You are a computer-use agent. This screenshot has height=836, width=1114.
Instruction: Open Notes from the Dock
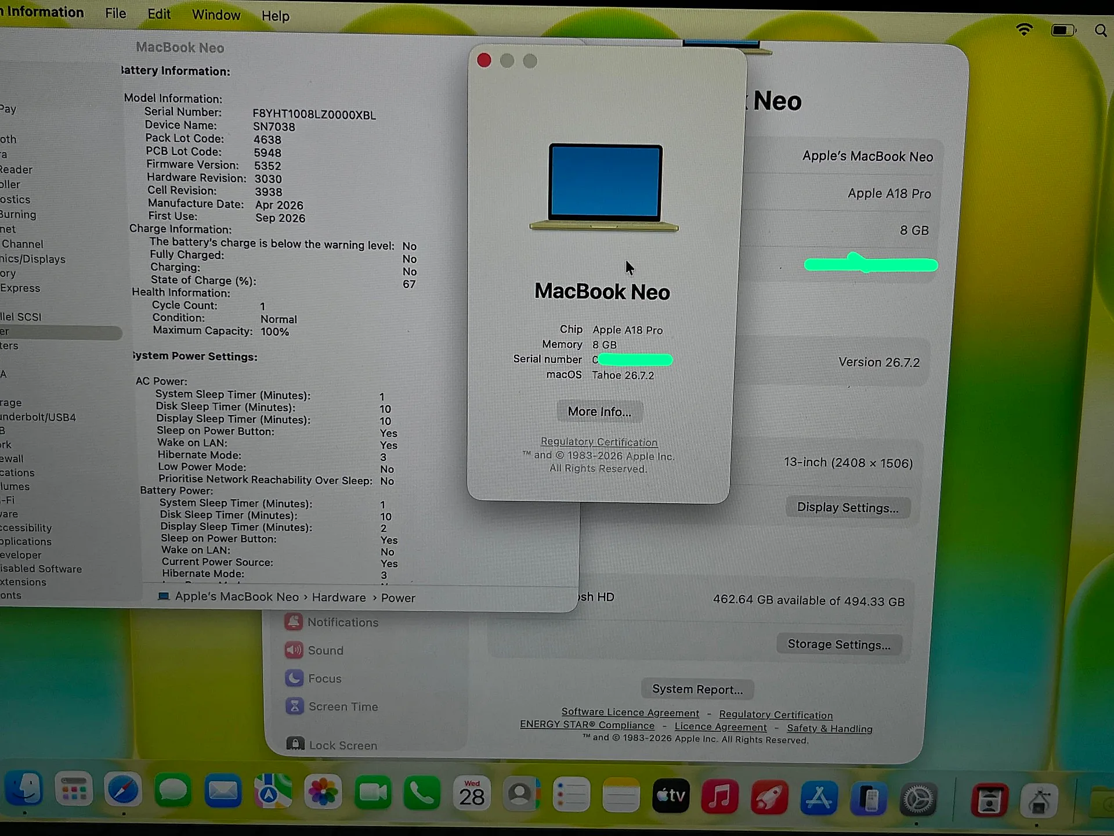pyautogui.click(x=621, y=796)
